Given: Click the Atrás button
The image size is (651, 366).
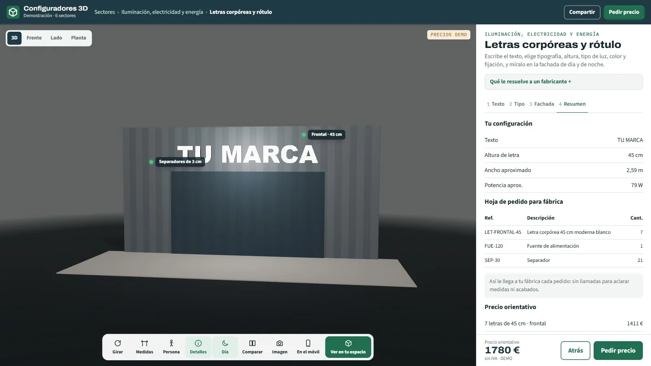Looking at the screenshot, I should click(x=575, y=351).
